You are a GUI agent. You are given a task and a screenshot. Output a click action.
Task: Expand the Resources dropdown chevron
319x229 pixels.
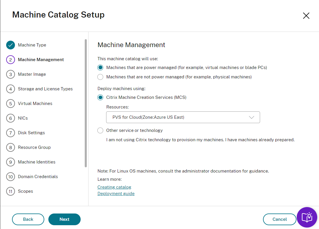coord(251,117)
